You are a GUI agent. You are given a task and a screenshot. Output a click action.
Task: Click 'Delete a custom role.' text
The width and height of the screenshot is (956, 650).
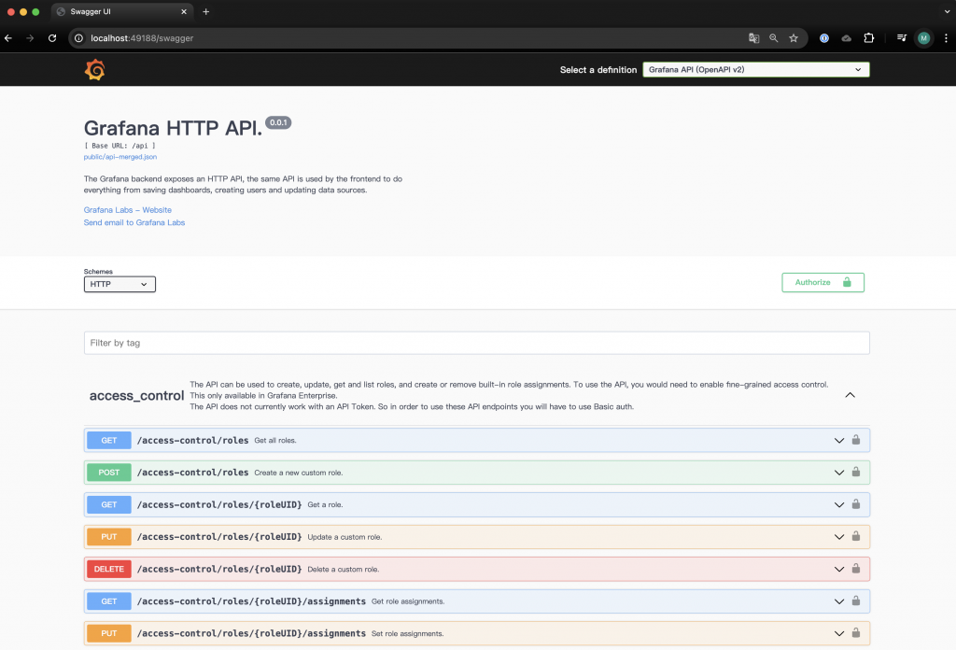point(344,569)
